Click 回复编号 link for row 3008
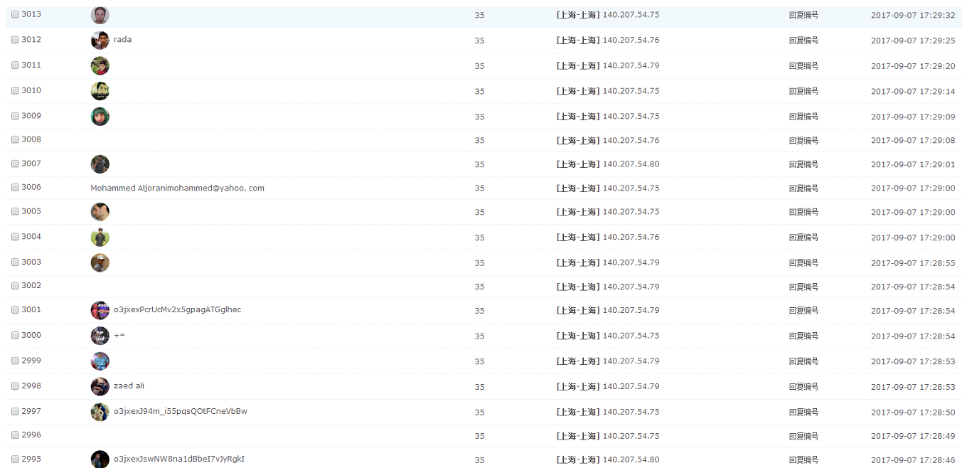Screen dimensions: 962x468 [x=803, y=141]
